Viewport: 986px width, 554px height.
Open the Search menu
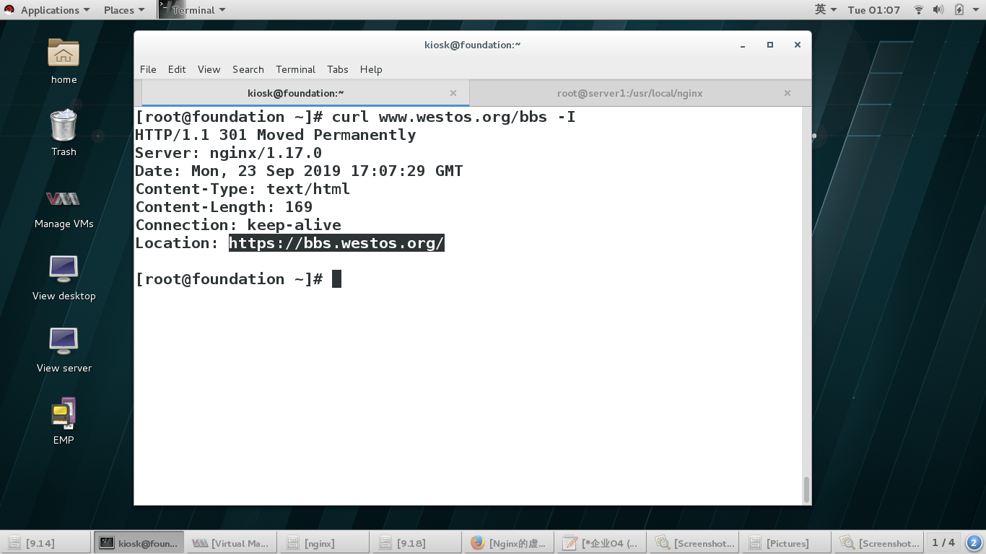[248, 69]
